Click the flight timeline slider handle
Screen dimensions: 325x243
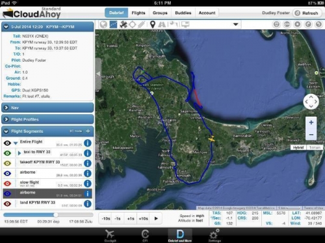pyautogui.click(x=56, y=214)
